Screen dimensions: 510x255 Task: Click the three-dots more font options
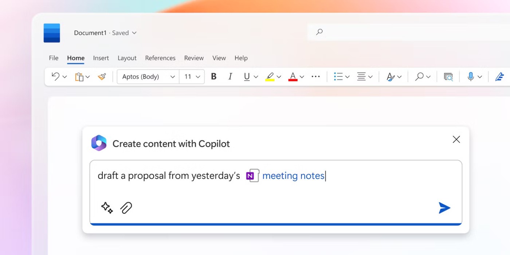click(x=315, y=76)
